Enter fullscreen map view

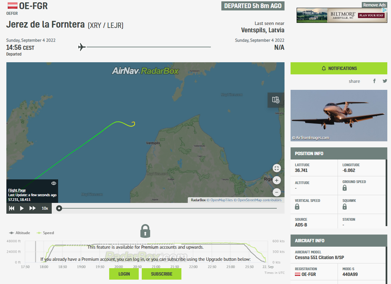coord(276,168)
